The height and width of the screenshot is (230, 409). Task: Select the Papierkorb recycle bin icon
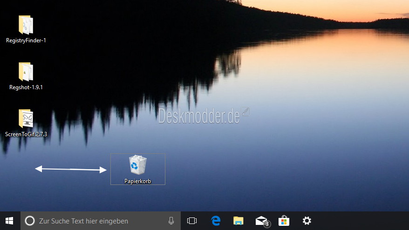tap(138, 164)
